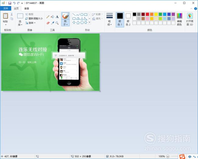Select the Magnifier tool
198x159 pixels.
(x=57, y=23)
